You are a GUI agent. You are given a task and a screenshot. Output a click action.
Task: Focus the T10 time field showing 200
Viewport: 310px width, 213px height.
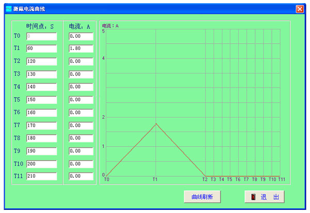41,164
